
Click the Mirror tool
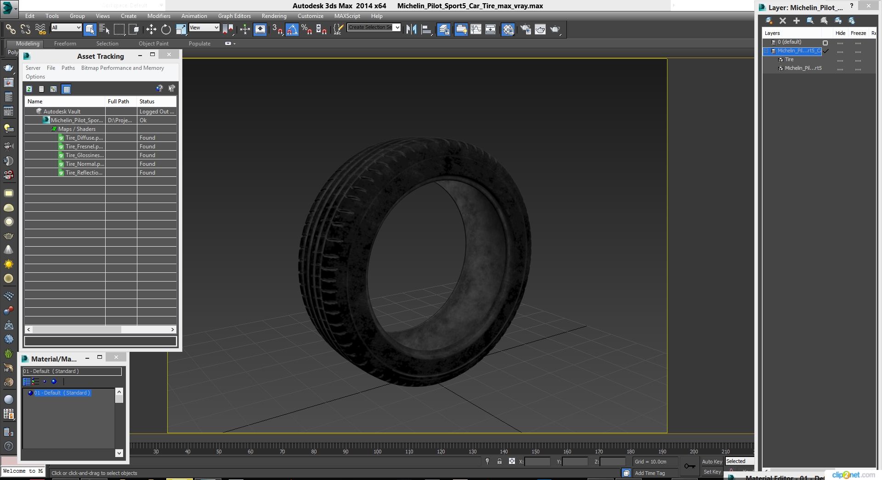click(x=411, y=29)
